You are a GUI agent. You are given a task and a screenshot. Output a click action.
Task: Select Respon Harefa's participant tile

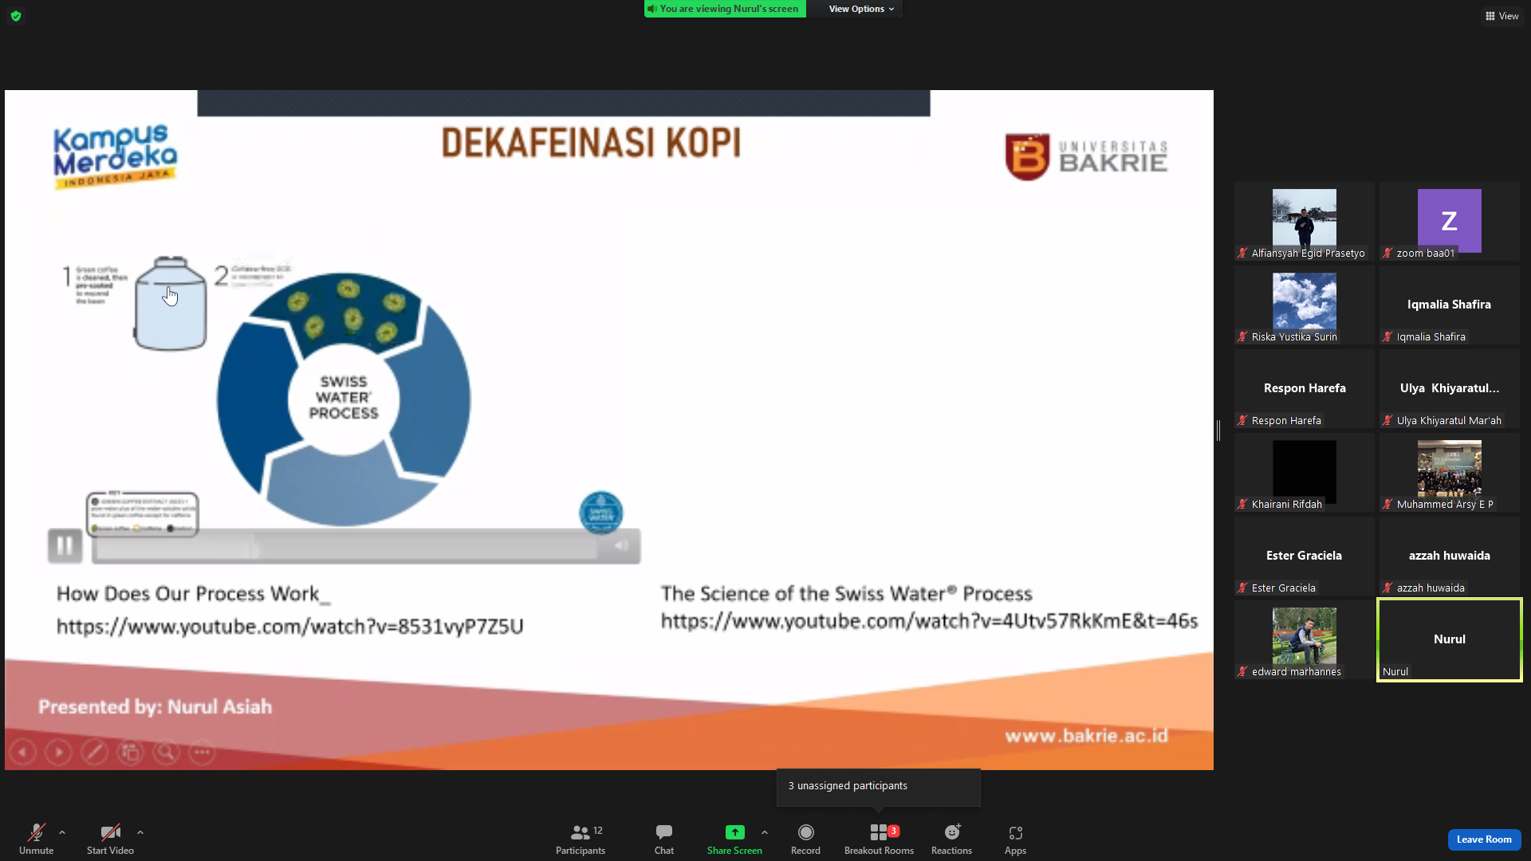pyautogui.click(x=1305, y=388)
